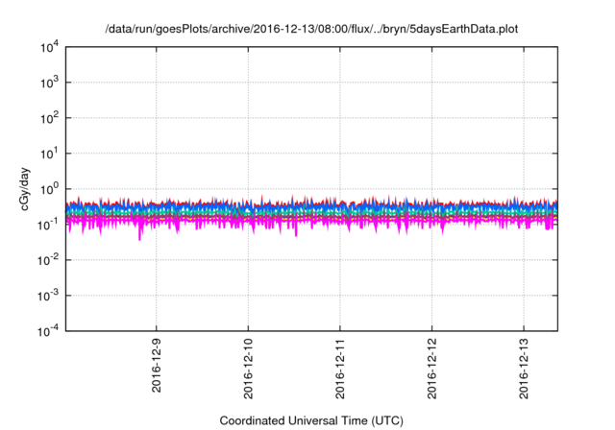Click the plot file path title
The image size is (615, 430).
311,29
